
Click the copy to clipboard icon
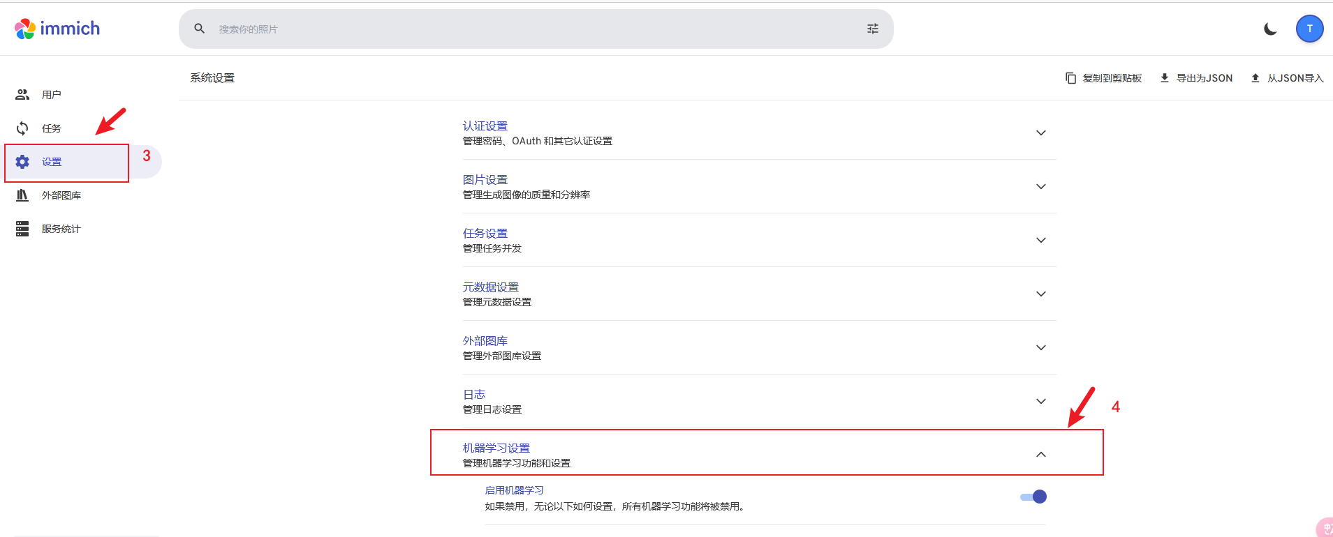pos(1070,78)
